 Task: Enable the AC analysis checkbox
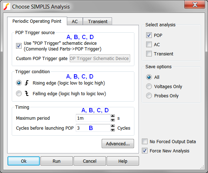[x=149, y=44]
